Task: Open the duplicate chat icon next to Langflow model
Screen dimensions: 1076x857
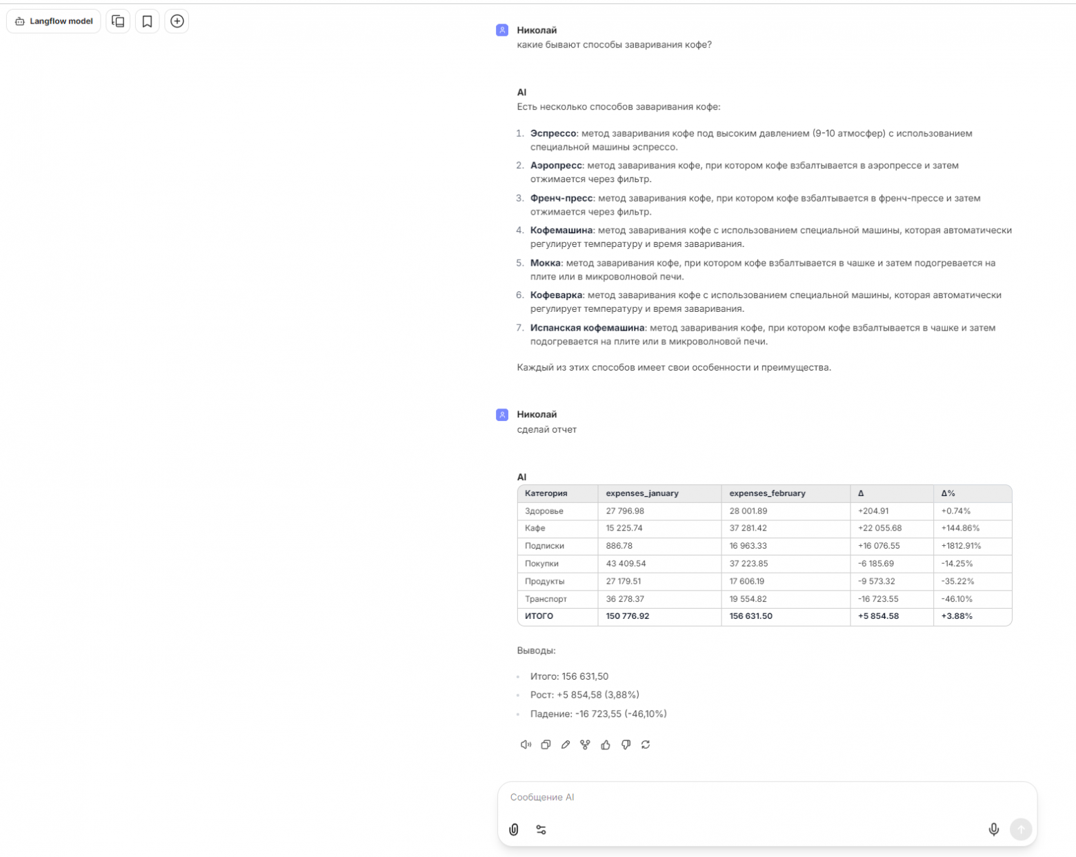Action: tap(117, 21)
